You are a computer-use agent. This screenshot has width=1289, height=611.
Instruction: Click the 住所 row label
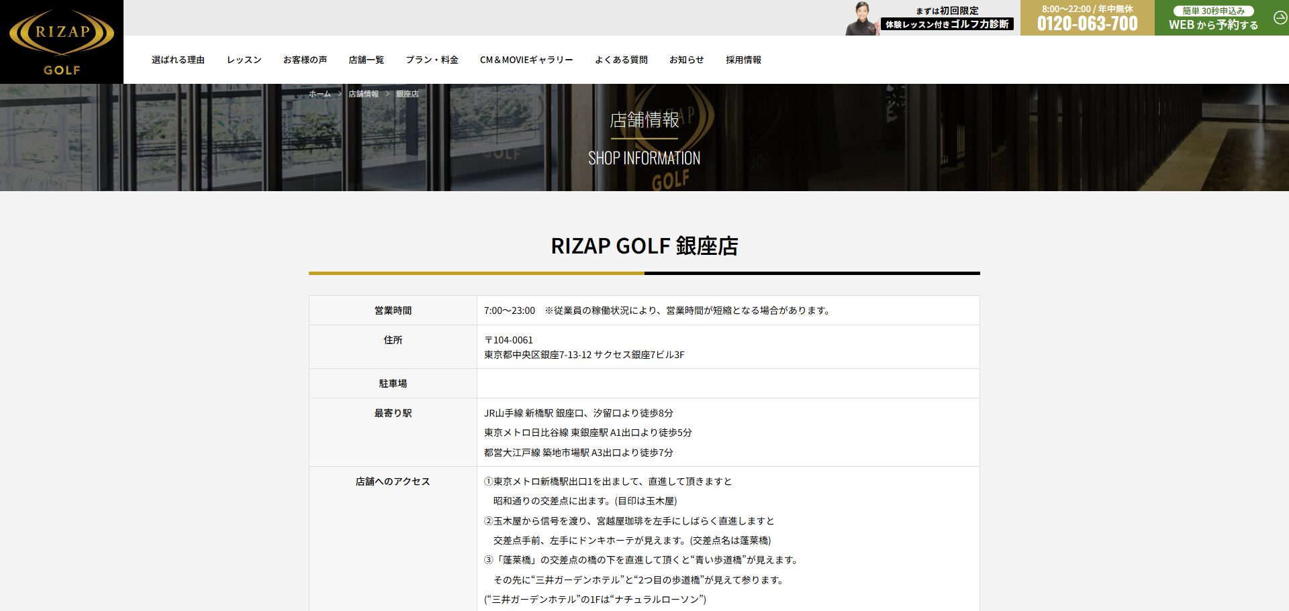(393, 340)
